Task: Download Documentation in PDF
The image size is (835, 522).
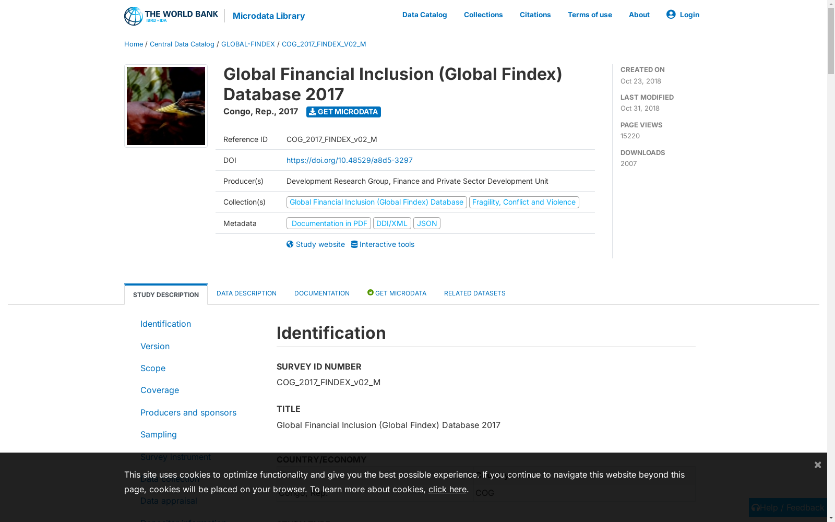Action: 329,223
